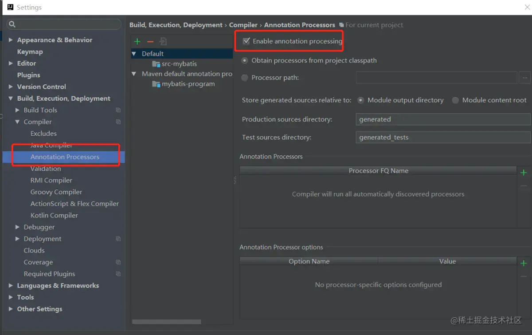This screenshot has height=335, width=532.
Task: Click the settings search field
Action: click(x=64, y=24)
